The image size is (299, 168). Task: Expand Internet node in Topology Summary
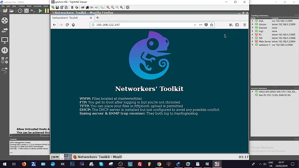click(x=252, y=28)
